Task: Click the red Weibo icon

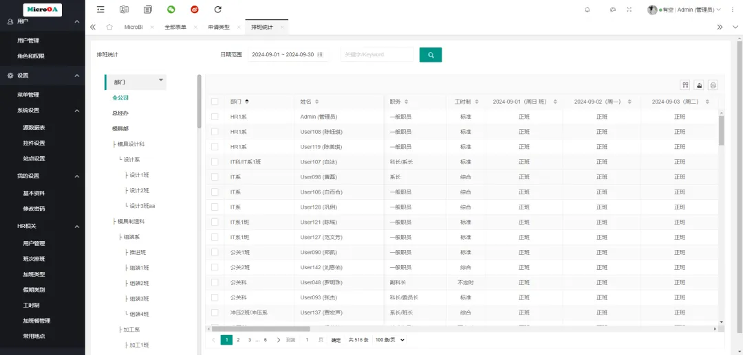Action: click(195, 10)
